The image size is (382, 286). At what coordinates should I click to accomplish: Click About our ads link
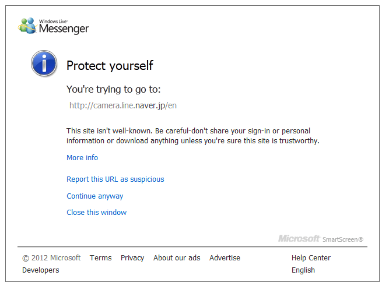(x=177, y=258)
